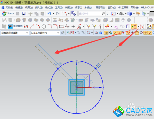Image resolution: width=154 pixels, height=119 pixels.
Task: Click the Finish Sketch checkered flag icon
Action: pos(10,26)
